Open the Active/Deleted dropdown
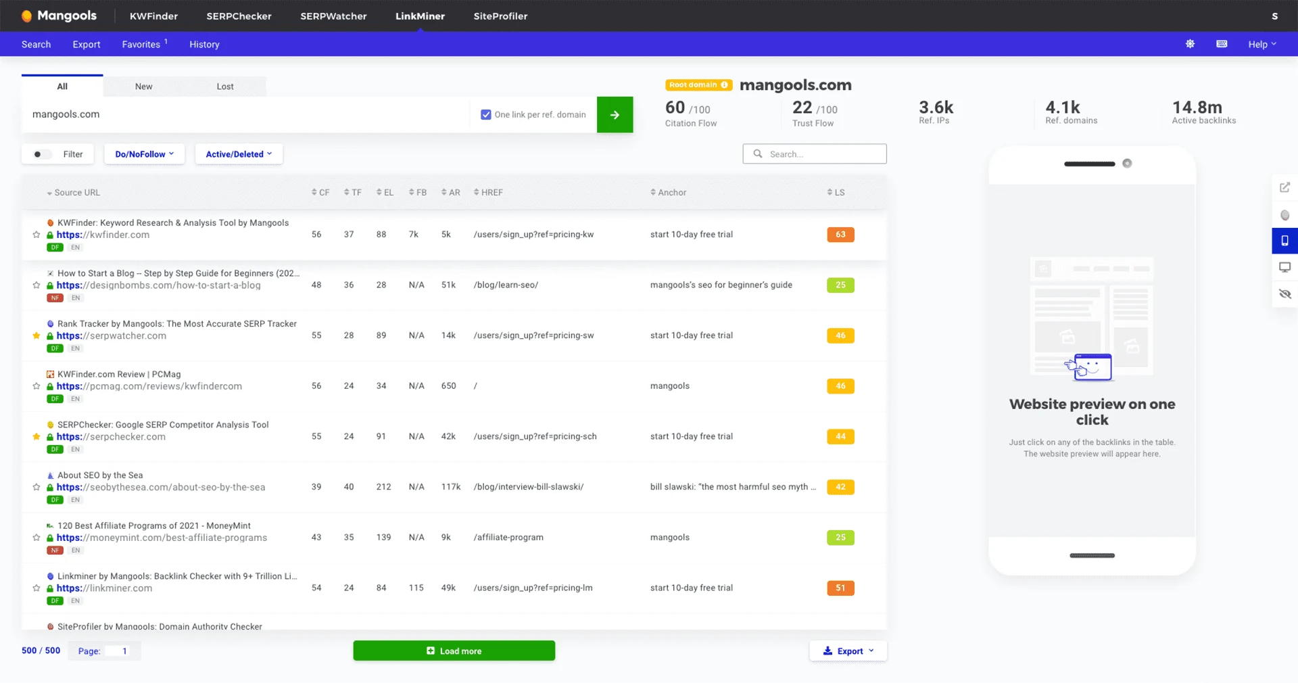The height and width of the screenshot is (683, 1298). [238, 154]
